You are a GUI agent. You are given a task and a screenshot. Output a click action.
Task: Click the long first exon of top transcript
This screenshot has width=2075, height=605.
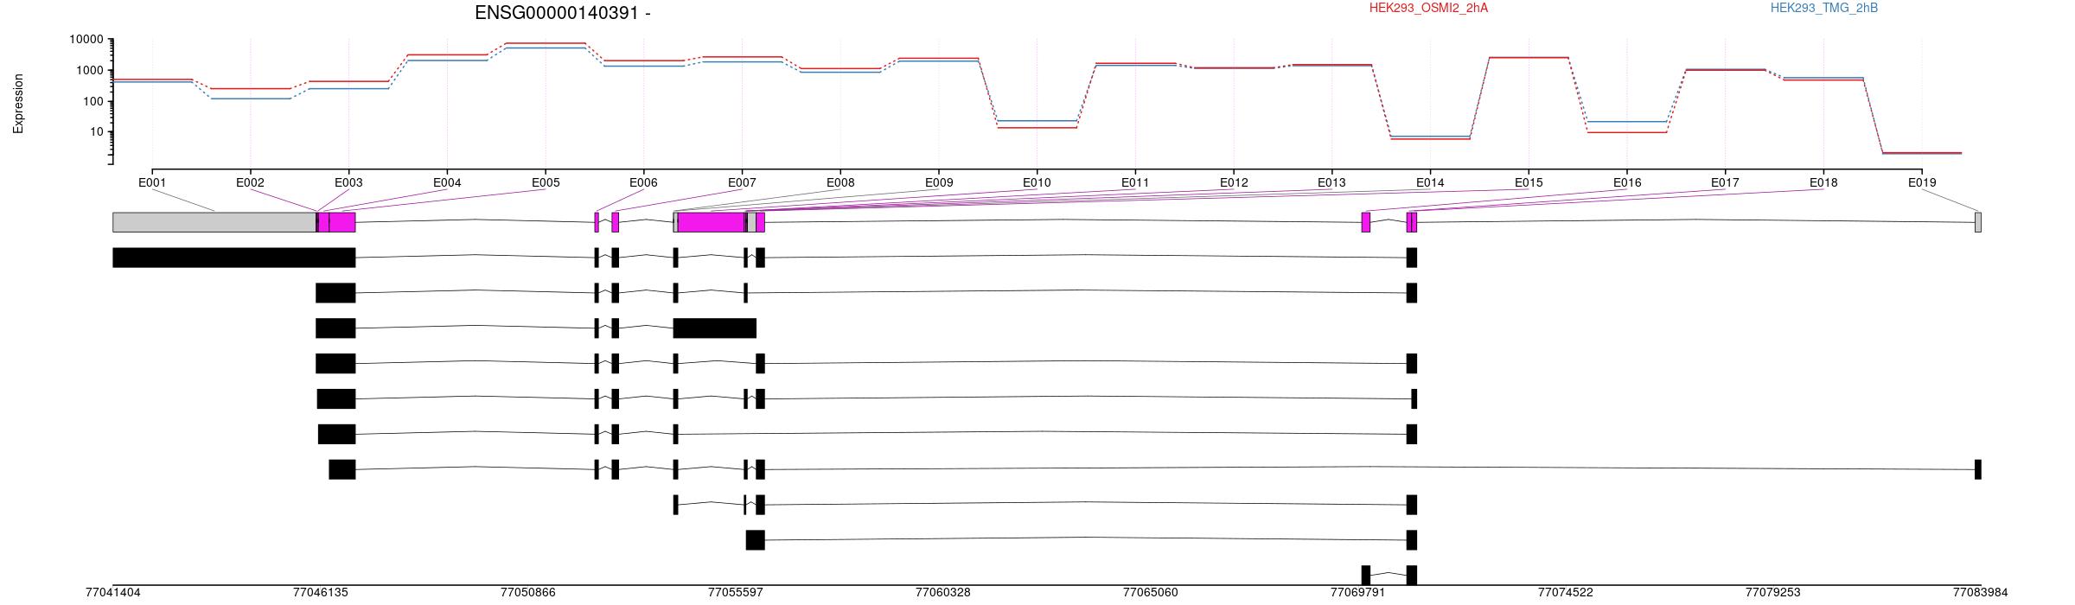[x=233, y=258]
